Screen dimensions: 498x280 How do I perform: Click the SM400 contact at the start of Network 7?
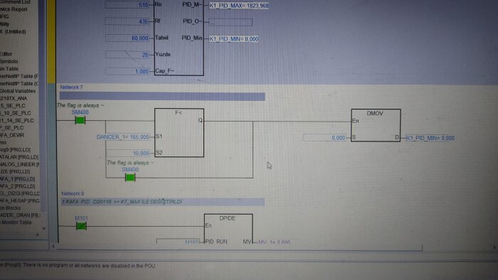point(80,120)
